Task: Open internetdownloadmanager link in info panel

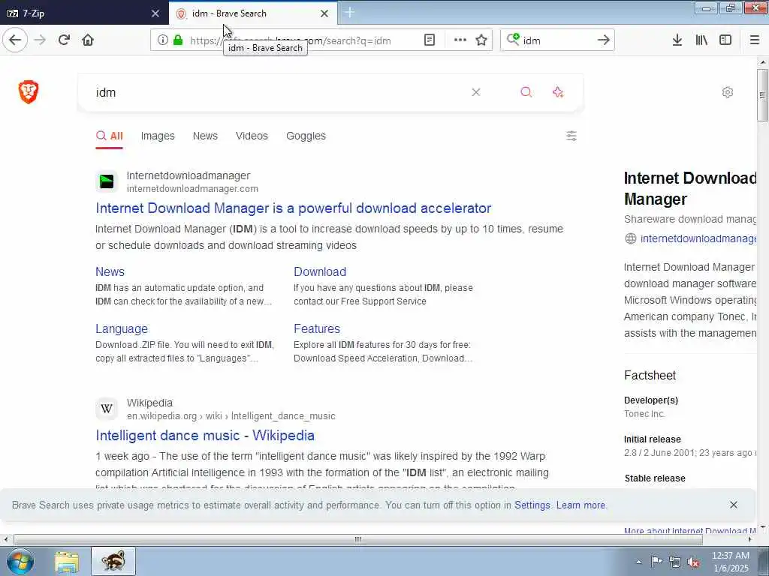Action: 698,238
